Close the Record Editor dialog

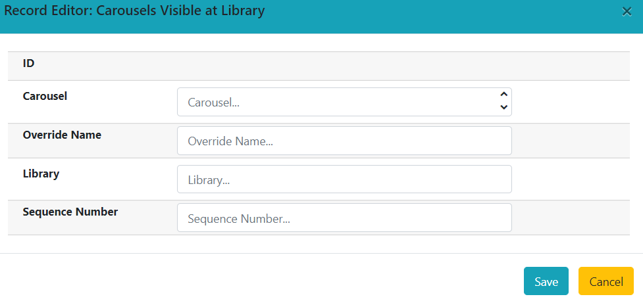point(627,12)
